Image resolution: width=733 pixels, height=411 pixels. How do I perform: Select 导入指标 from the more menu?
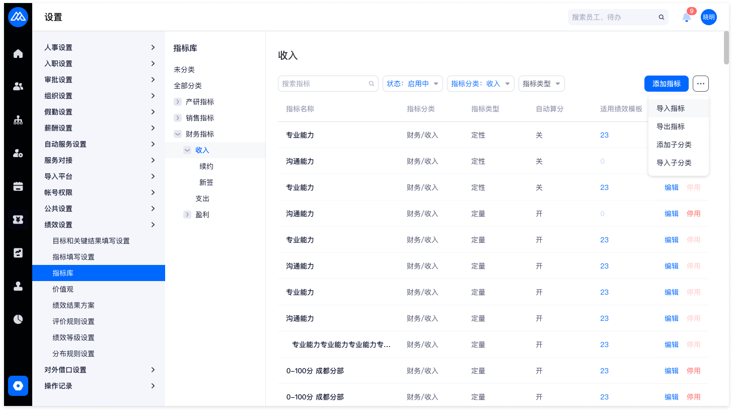click(670, 108)
